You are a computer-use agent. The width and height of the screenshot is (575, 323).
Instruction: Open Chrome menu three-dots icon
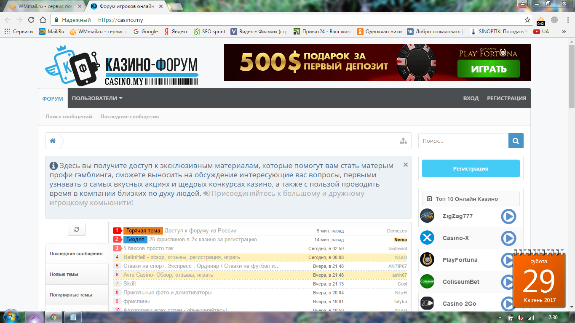567,20
